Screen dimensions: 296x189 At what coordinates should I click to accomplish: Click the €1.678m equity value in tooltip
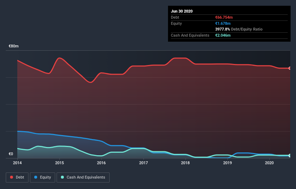pos(223,23)
